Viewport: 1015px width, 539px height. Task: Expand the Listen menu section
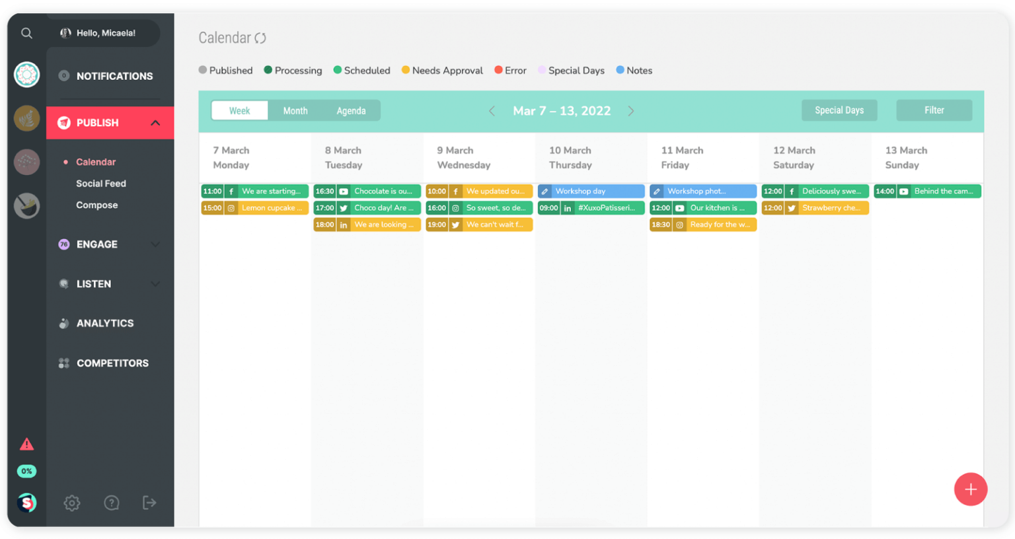point(155,284)
